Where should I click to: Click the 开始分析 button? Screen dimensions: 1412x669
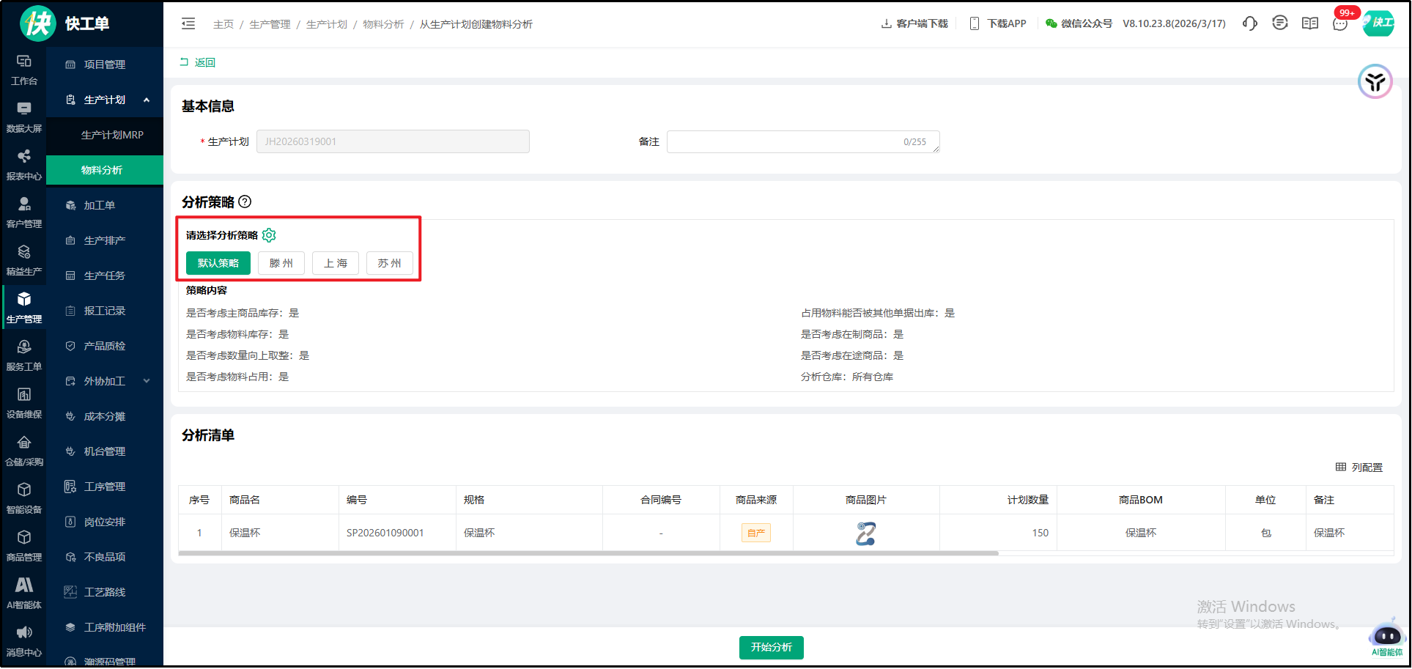pyautogui.click(x=771, y=647)
